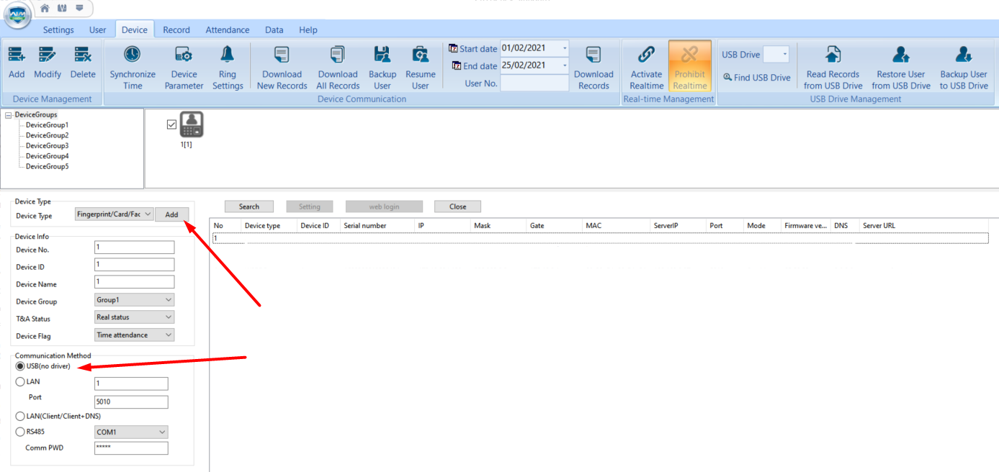Click Find USB Drive
Viewport: 999px width, 472px height.
(757, 78)
